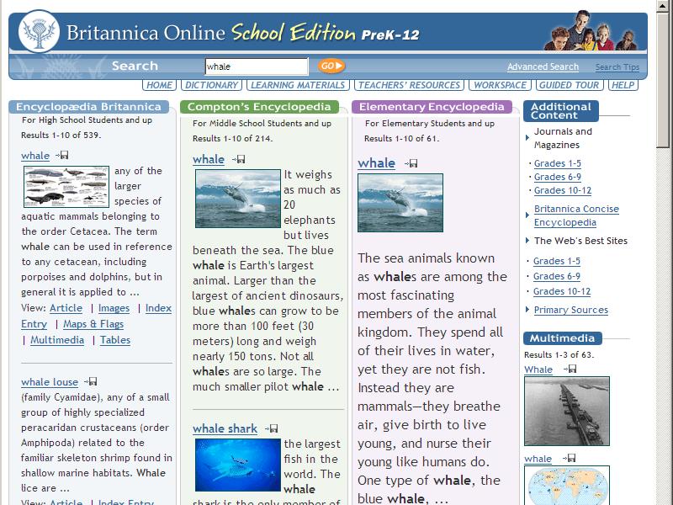The height and width of the screenshot is (505, 673).
Task: Open the Search Tips link
Action: coord(617,67)
